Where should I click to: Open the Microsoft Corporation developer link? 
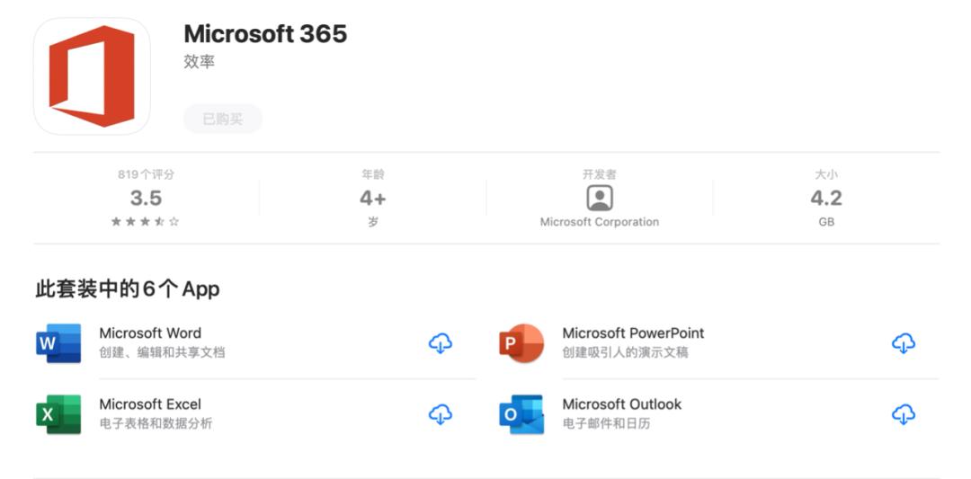pos(600,222)
